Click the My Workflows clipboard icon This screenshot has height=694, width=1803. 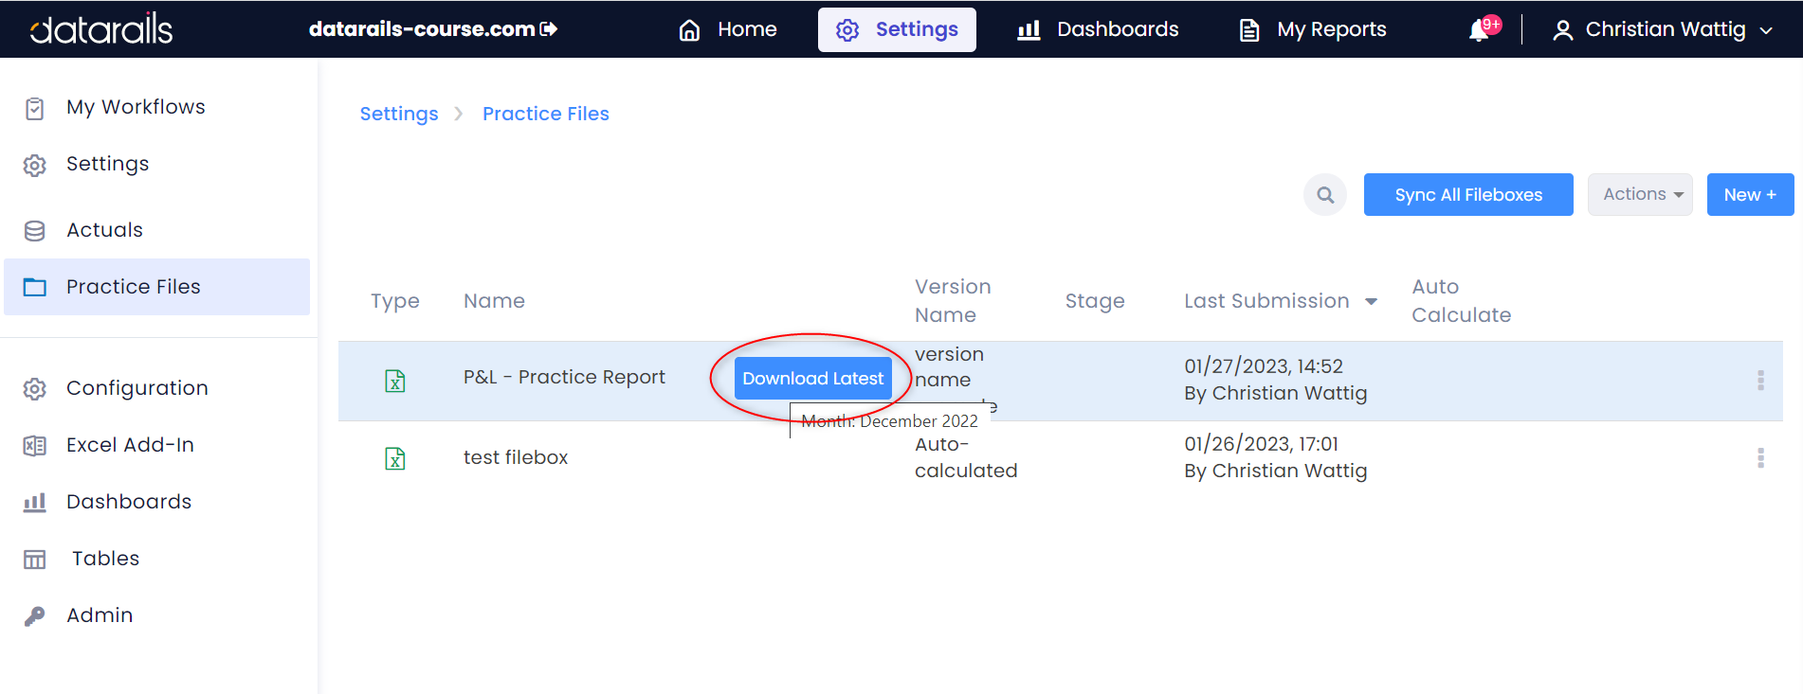tap(35, 109)
